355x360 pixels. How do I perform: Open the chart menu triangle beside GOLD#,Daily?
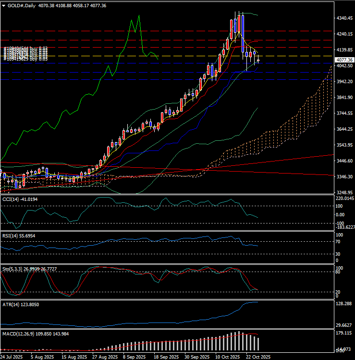[x=4, y=5]
